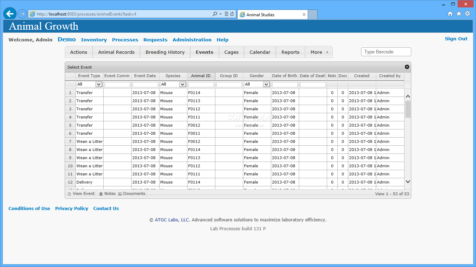Select row number 10 cell
The width and height of the screenshot is (476, 267).
pyautogui.click(x=70, y=166)
